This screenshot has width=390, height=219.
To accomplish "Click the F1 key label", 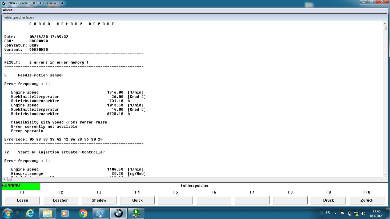I will coord(23,192).
